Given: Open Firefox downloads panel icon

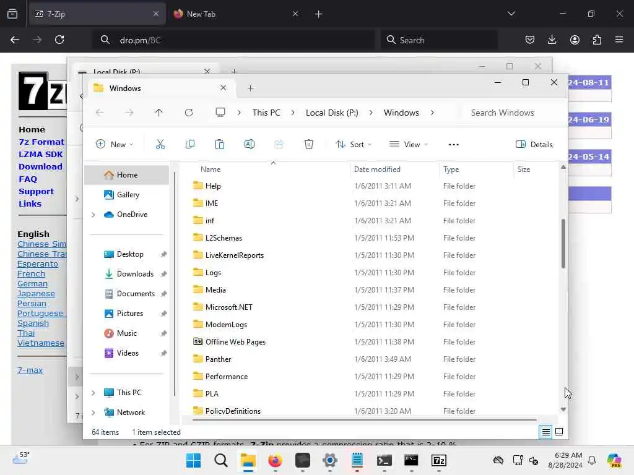Looking at the screenshot, I should [x=552, y=40].
